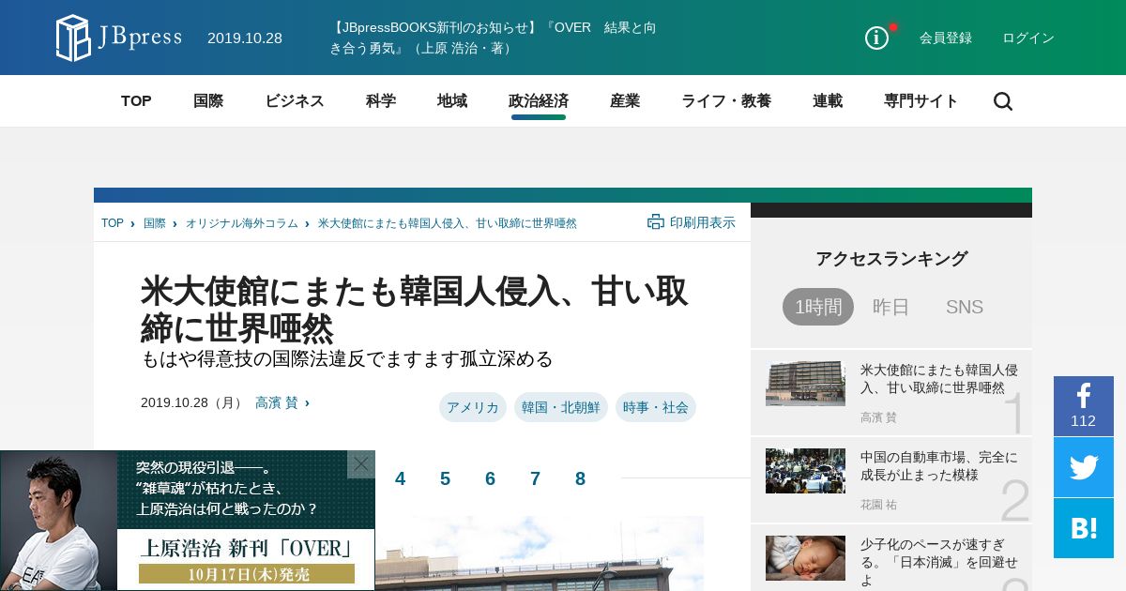The image size is (1126, 591).
Task: Open the 政治経済 navigation menu
Action: click(539, 101)
